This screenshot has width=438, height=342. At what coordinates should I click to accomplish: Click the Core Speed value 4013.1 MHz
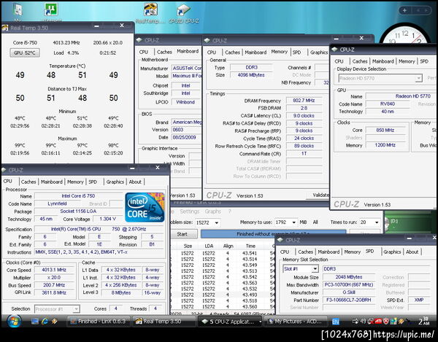tap(54, 270)
